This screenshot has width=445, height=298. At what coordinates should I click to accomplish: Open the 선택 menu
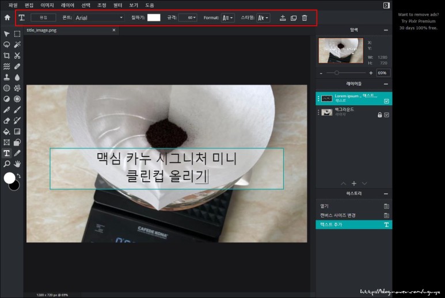click(x=86, y=5)
